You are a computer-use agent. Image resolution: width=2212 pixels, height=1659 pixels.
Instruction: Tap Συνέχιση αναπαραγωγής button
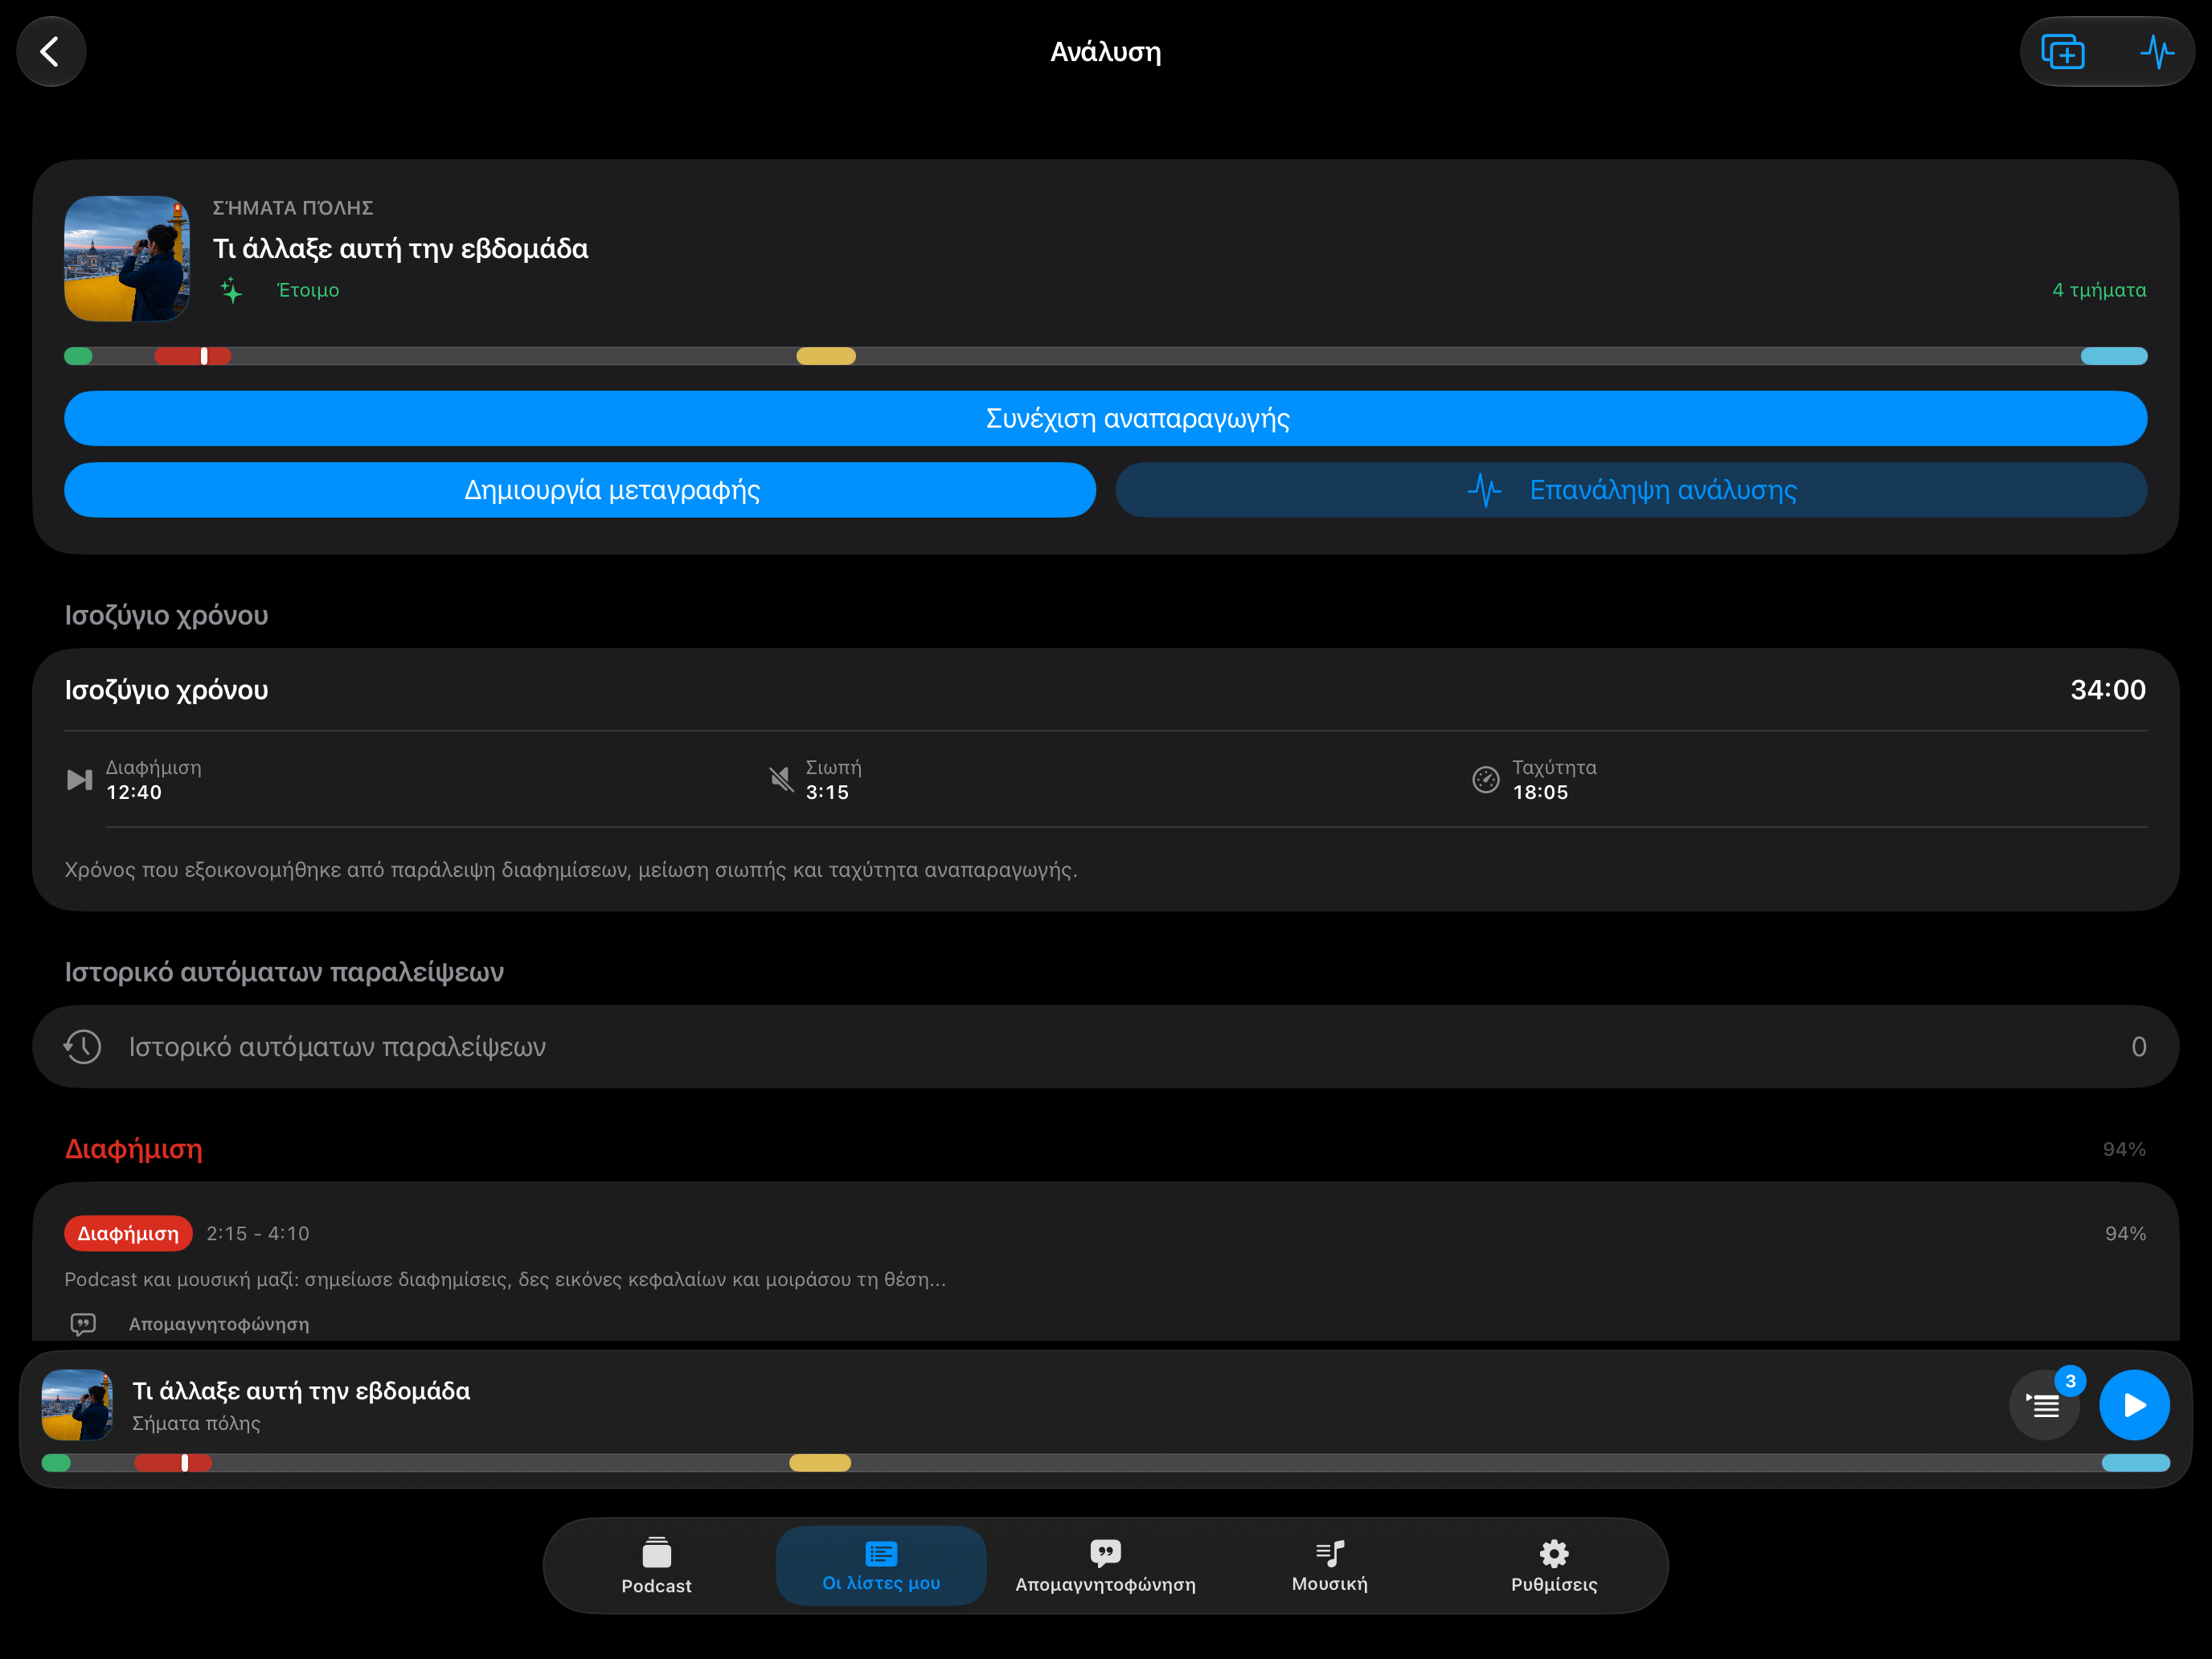pyautogui.click(x=1106, y=418)
